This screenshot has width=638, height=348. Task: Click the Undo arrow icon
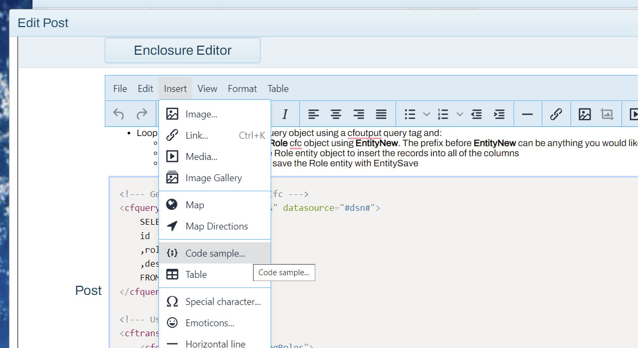pos(119,114)
